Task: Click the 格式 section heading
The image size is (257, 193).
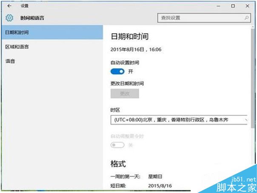Action: (x=118, y=164)
